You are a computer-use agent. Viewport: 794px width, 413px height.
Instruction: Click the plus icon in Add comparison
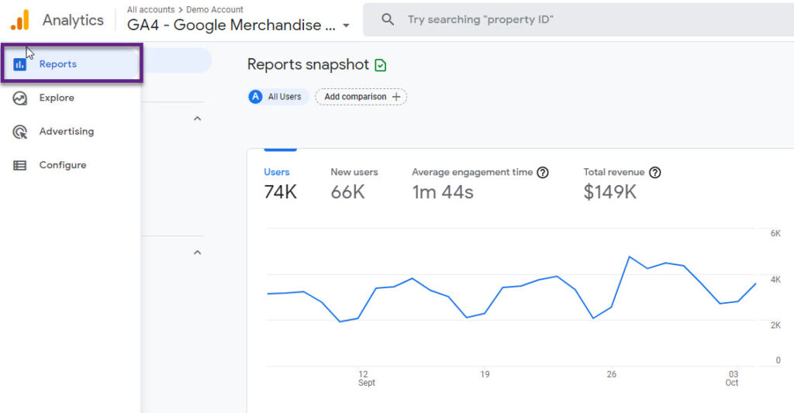[396, 97]
